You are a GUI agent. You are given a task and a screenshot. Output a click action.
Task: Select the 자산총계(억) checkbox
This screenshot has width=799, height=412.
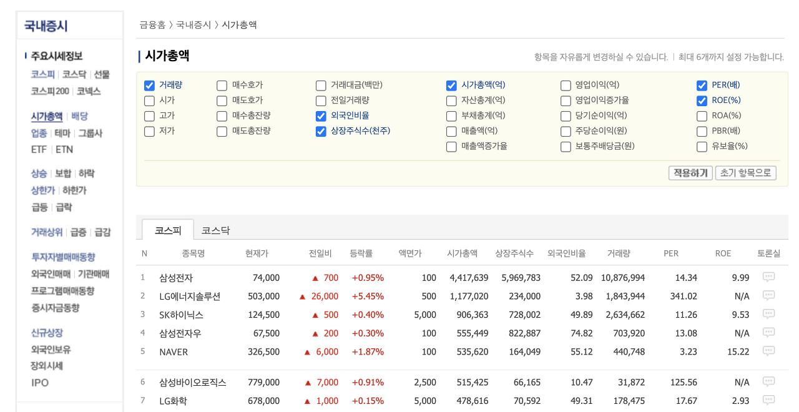[x=451, y=101]
